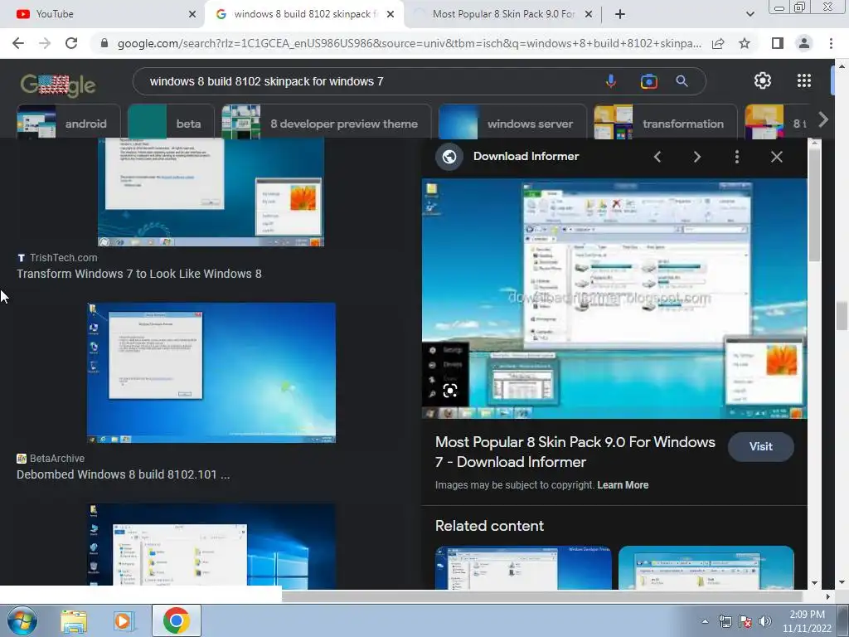Image resolution: width=849 pixels, height=637 pixels.
Task: Open tab search dropdown arrow
Action: click(750, 14)
